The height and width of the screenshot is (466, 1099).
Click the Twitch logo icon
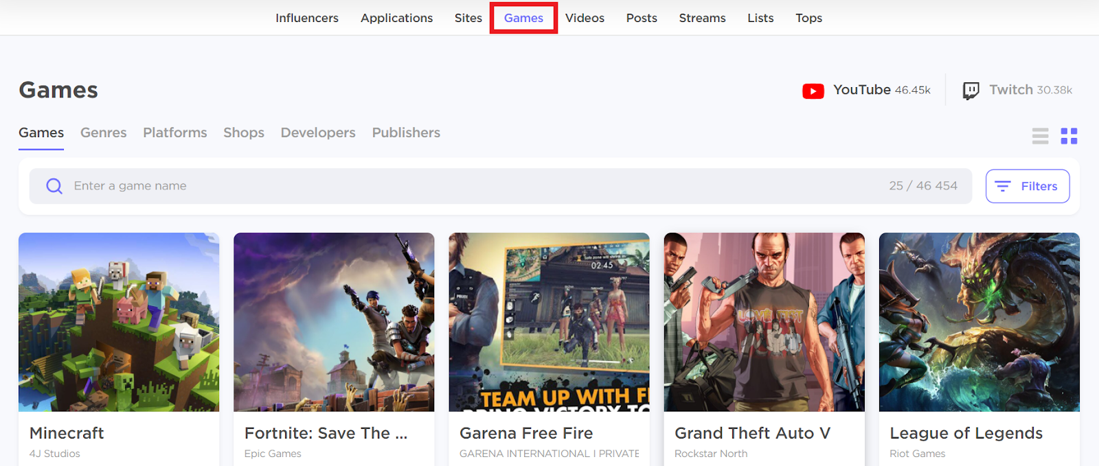point(971,91)
